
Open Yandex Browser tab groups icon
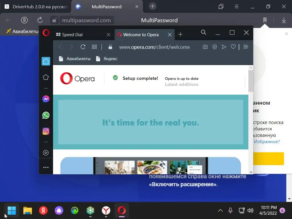pyautogui.click(x=221, y=7)
